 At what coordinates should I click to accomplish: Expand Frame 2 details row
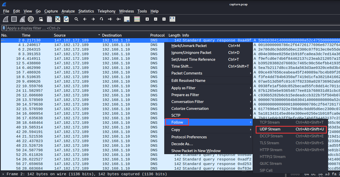[3, 174]
